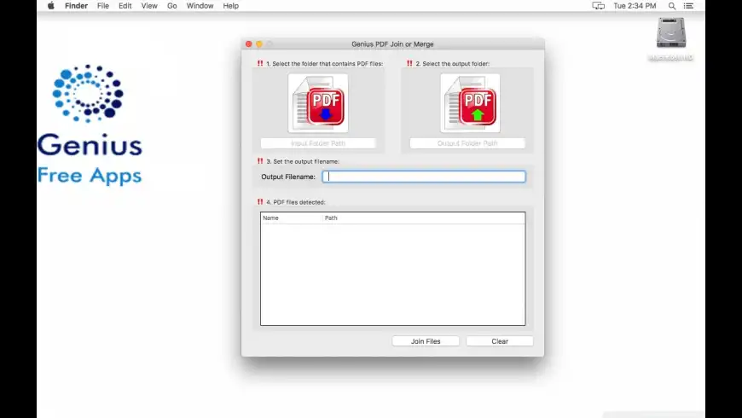The image size is (742, 418).
Task: Open the Help menu
Action: pyautogui.click(x=230, y=6)
